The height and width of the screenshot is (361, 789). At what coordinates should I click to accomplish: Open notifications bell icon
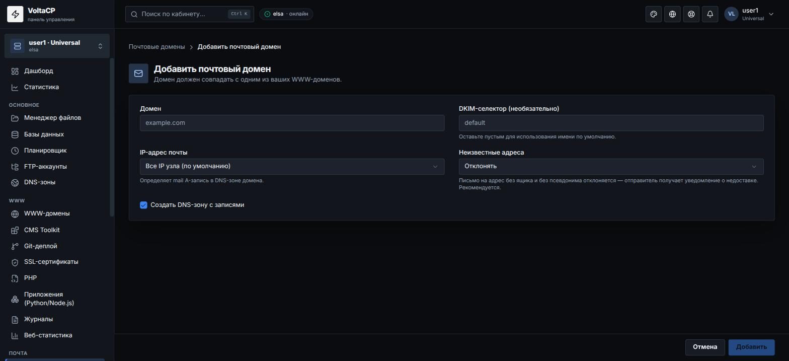[x=710, y=14]
